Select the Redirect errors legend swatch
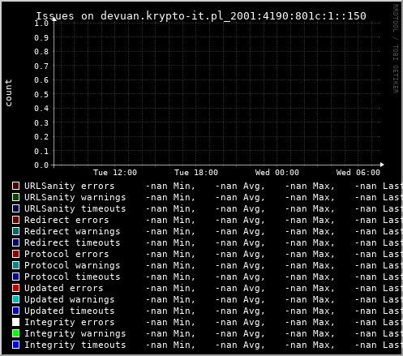Viewport: 403px width, 356px height. [x=16, y=220]
